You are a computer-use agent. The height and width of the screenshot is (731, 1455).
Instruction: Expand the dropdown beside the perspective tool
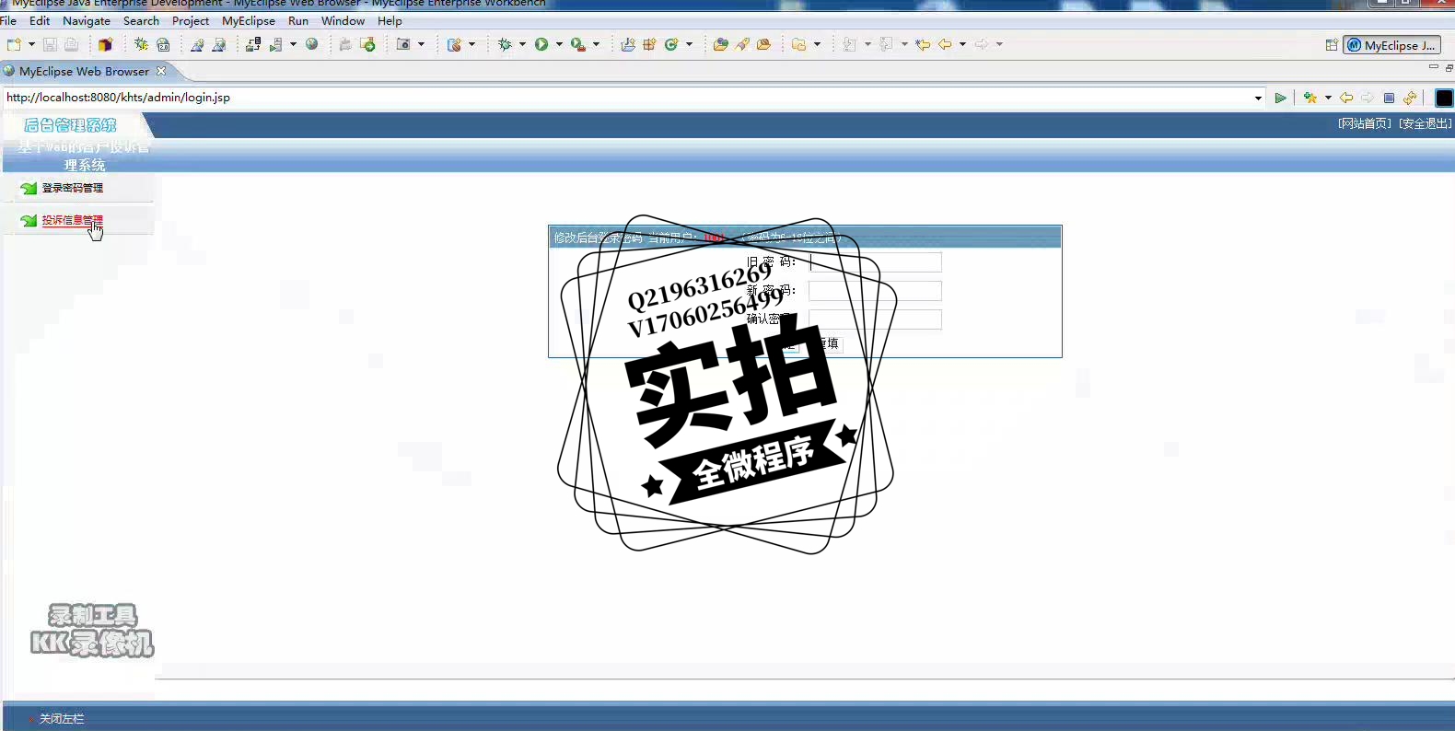pos(471,44)
